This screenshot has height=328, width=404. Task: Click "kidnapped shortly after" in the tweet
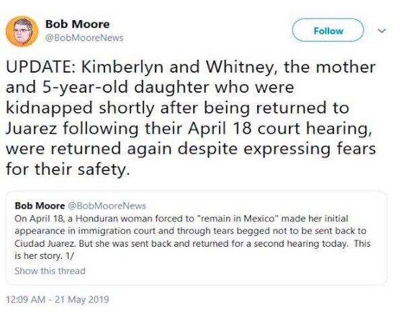[82, 109]
